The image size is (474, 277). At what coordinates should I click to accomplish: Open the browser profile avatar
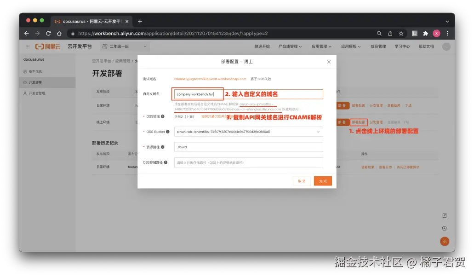436,34
